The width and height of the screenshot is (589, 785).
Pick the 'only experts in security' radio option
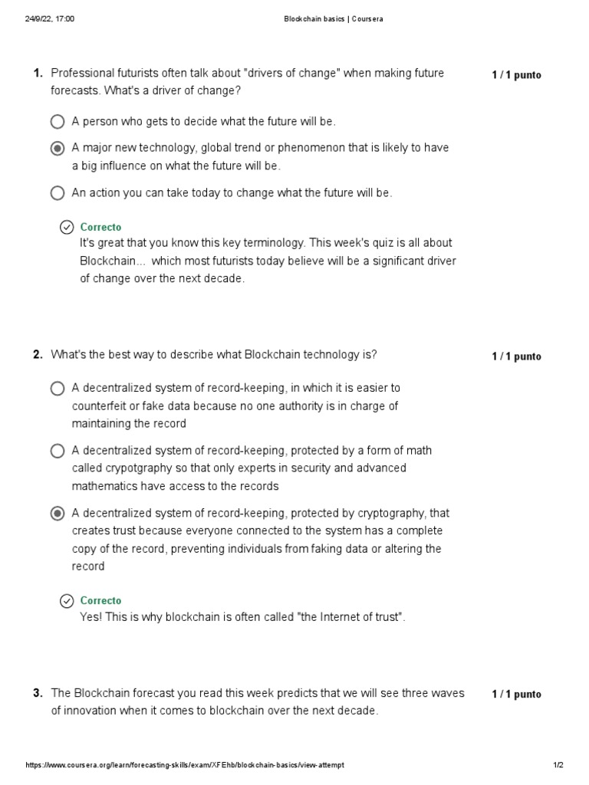pyautogui.click(x=58, y=451)
